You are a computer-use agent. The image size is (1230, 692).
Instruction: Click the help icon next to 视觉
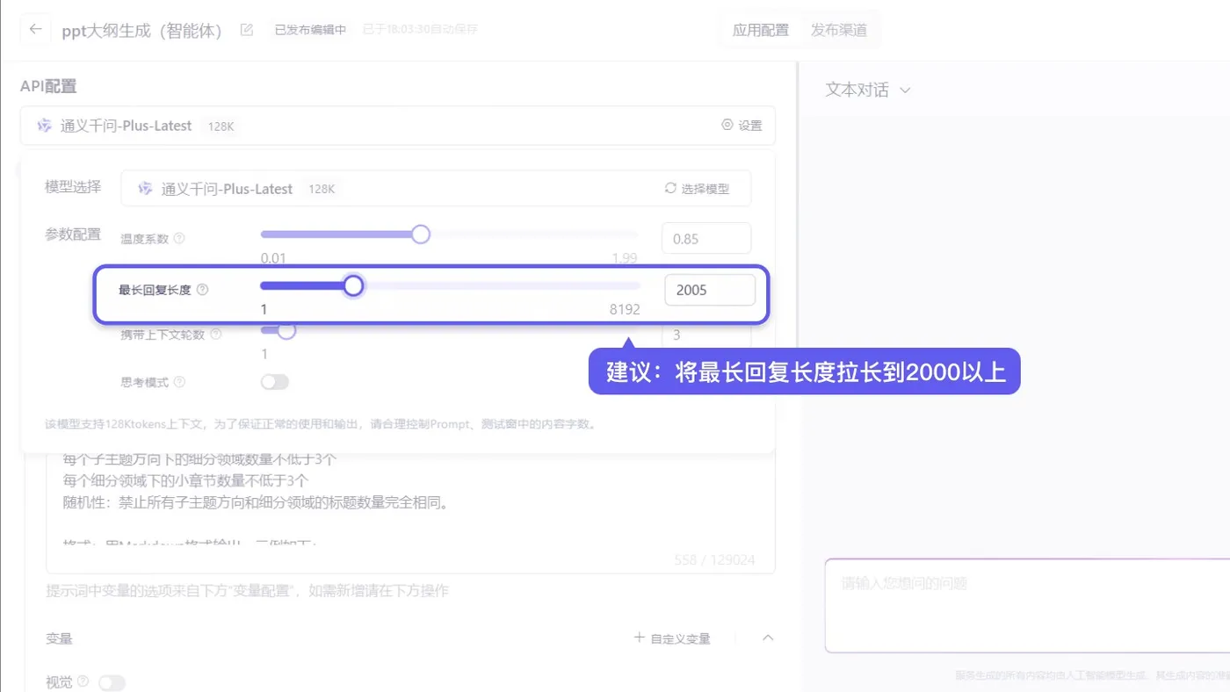[x=83, y=681]
